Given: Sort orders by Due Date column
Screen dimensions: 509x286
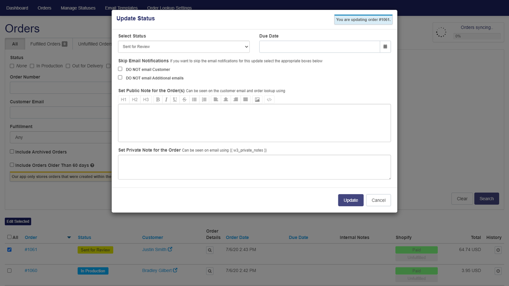Looking at the screenshot, I should coord(299,238).
